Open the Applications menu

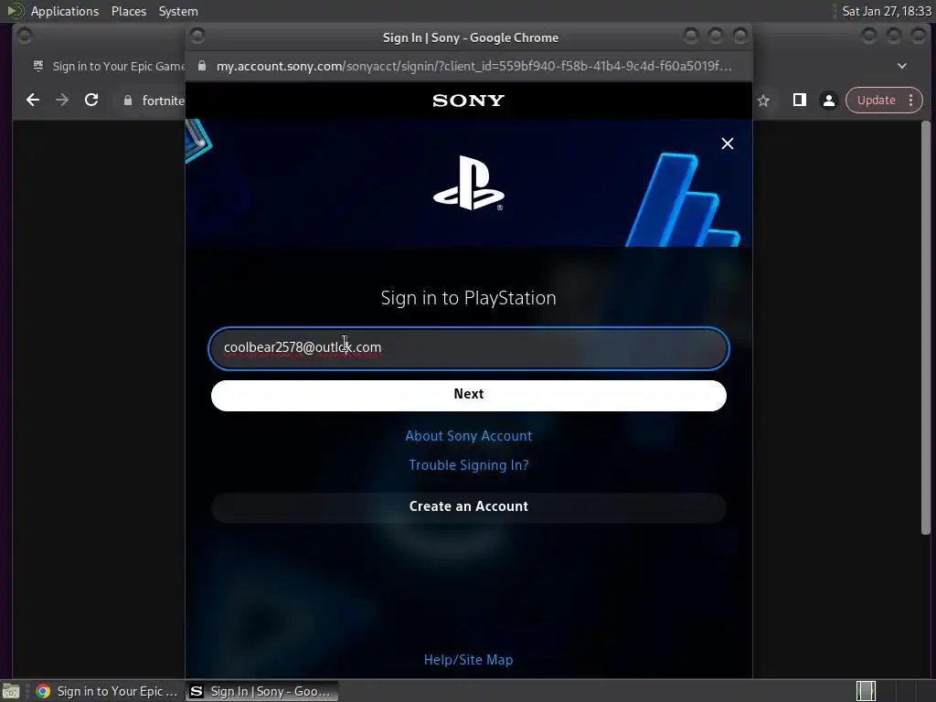pyautogui.click(x=65, y=11)
